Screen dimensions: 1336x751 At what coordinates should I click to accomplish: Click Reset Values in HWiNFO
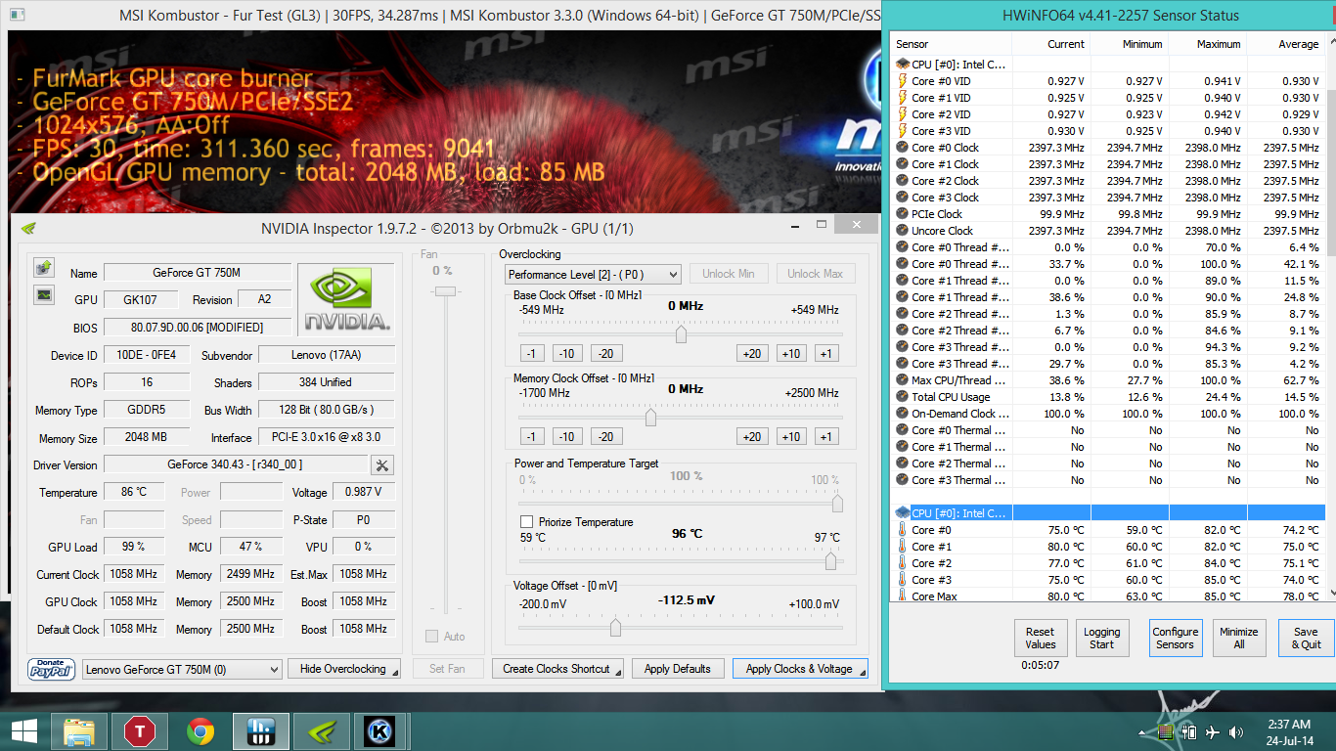click(x=1041, y=638)
